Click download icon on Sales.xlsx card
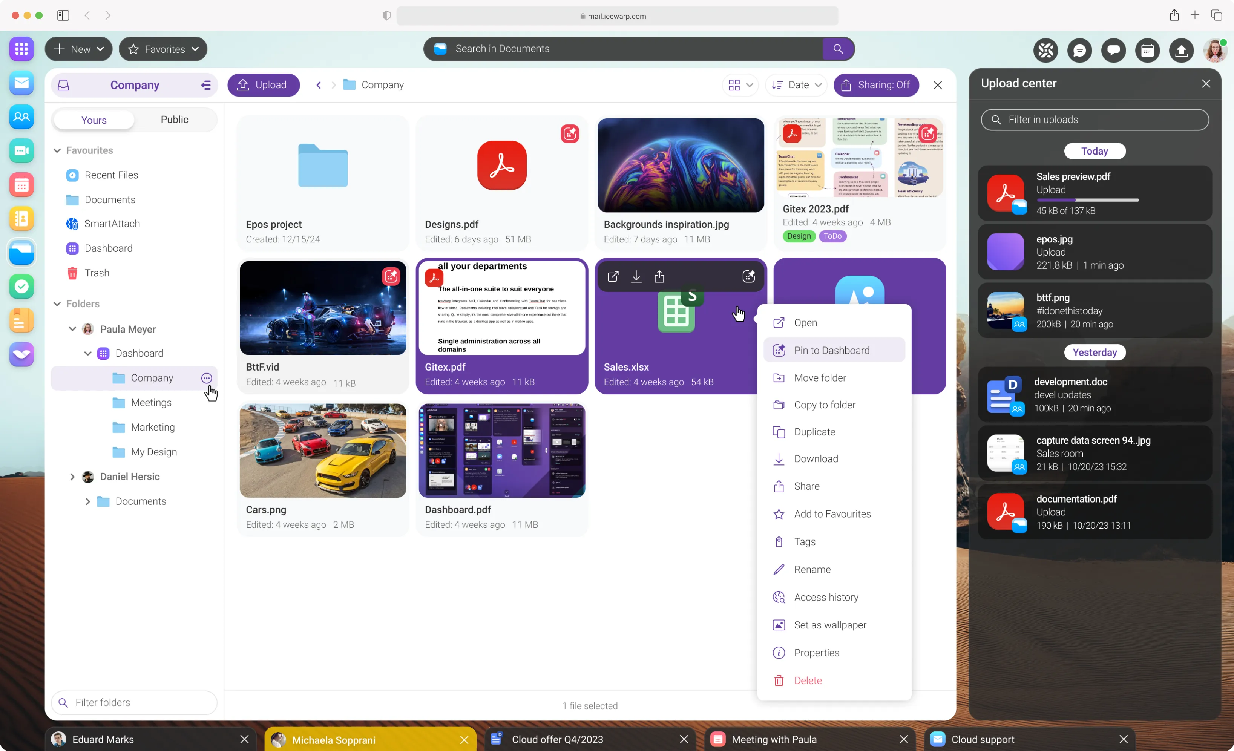Viewport: 1234px width, 751px height. coord(636,276)
